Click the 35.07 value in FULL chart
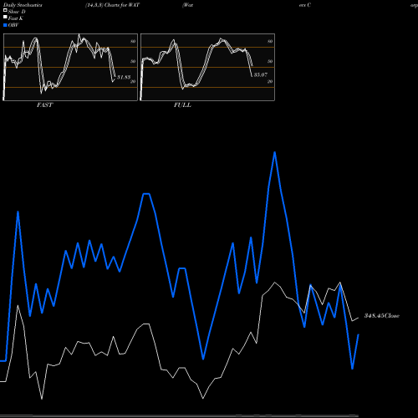418x418 pixels. point(261,74)
